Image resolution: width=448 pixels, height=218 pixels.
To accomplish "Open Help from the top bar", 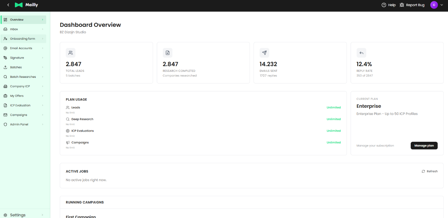I will coord(389,5).
